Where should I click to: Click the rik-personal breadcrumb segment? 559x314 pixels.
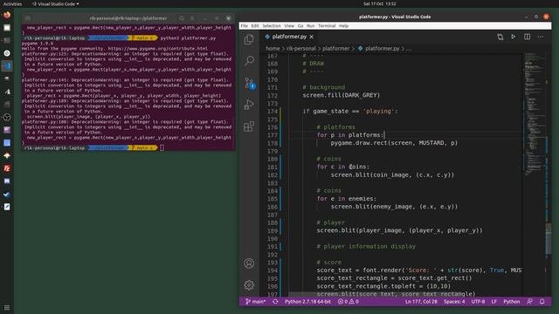[x=301, y=49]
